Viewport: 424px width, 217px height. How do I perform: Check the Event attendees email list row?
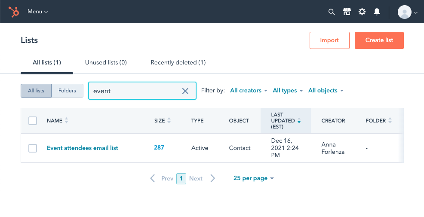(33, 148)
